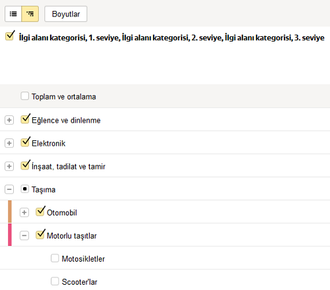Enable the Toplam ve ortalama checkbox

point(24,96)
